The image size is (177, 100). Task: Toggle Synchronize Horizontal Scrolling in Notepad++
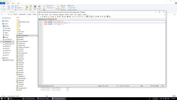click(80, 17)
